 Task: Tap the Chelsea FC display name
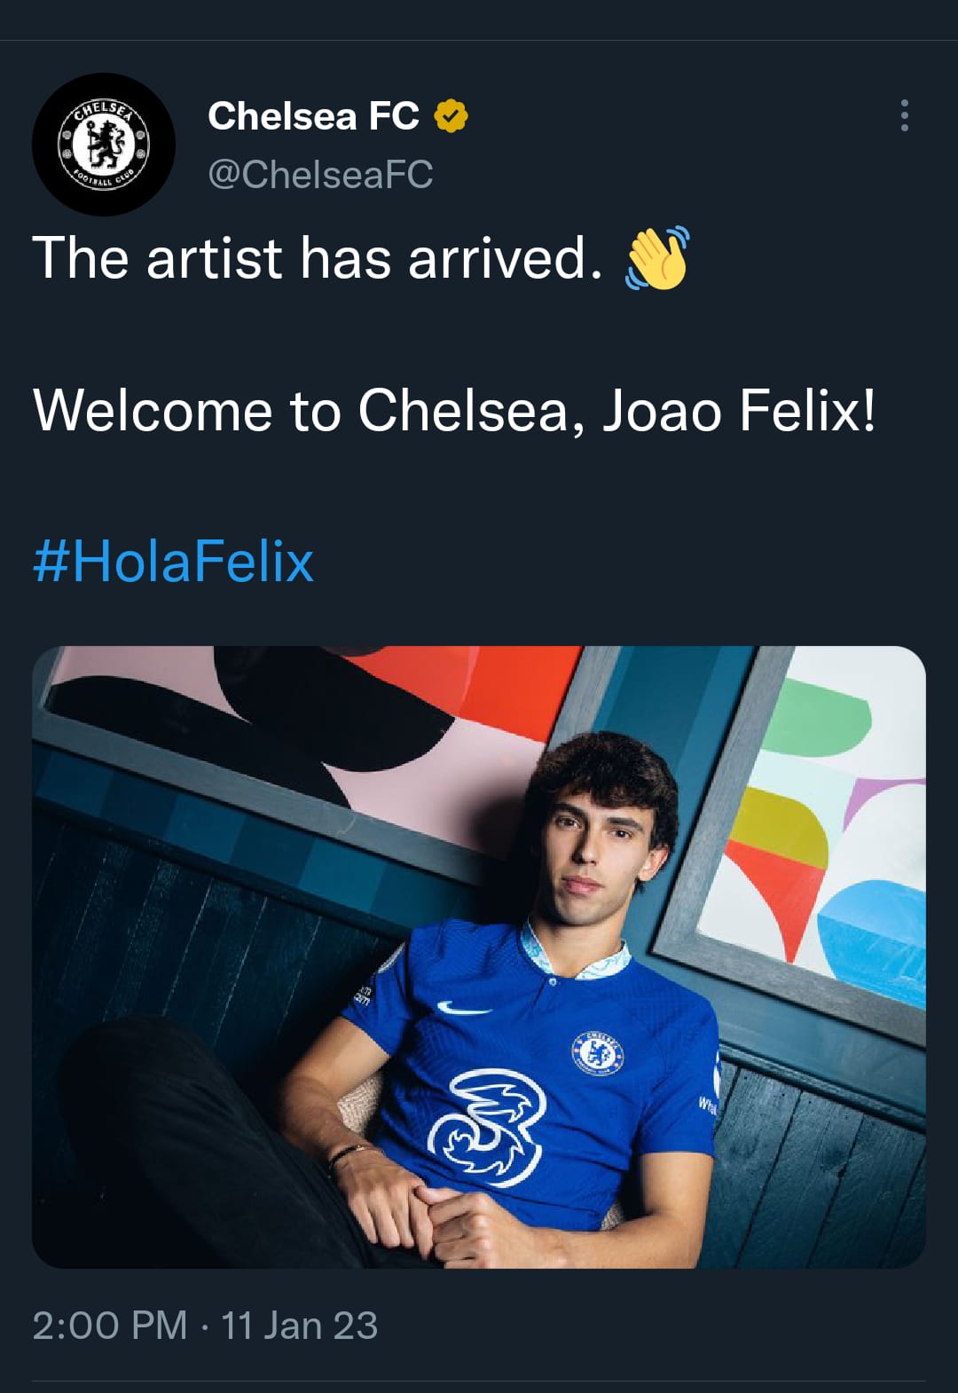(x=313, y=116)
